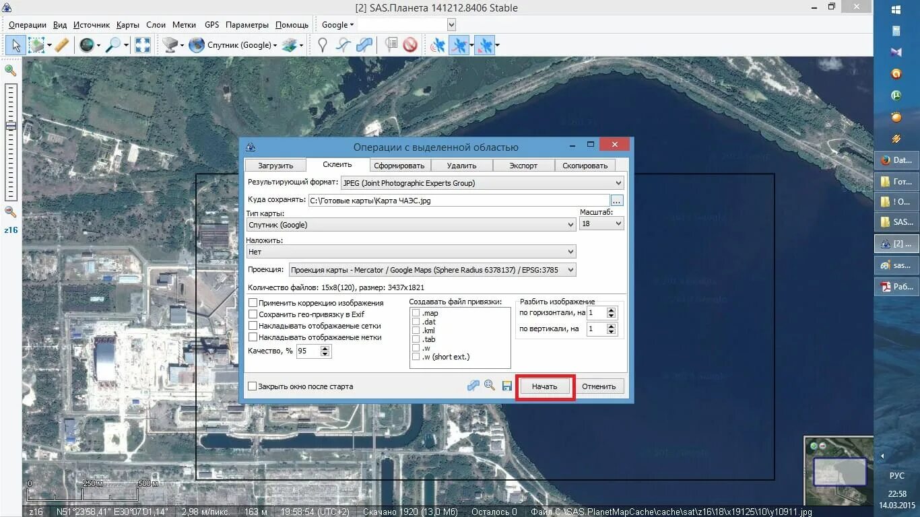Check Накладывать отображаемые метки
The image size is (920, 517).
click(253, 337)
